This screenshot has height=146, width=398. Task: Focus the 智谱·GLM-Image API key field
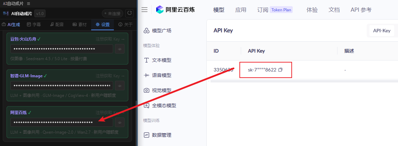point(62,86)
